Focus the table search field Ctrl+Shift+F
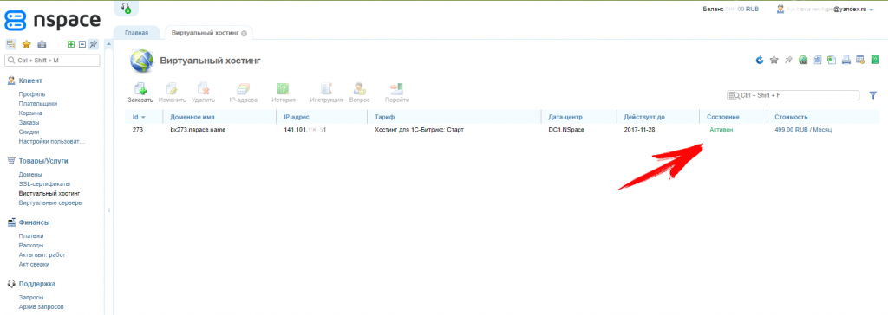The height and width of the screenshot is (315, 888). 793,95
